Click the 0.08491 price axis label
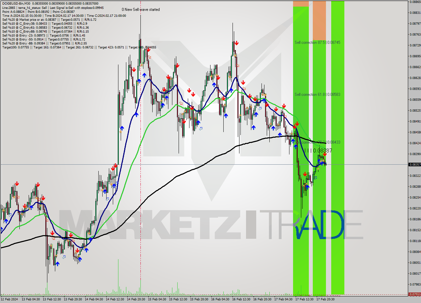 pos(415,121)
